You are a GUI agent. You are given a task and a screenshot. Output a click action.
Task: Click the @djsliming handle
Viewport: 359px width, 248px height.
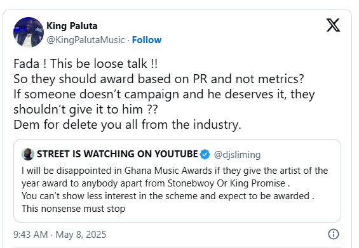tap(237, 155)
